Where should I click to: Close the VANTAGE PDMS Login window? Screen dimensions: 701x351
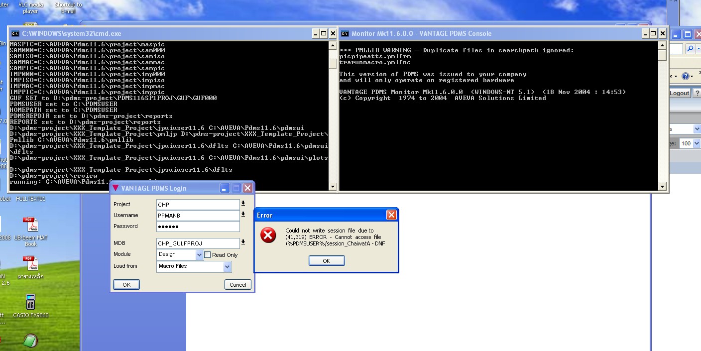247,188
